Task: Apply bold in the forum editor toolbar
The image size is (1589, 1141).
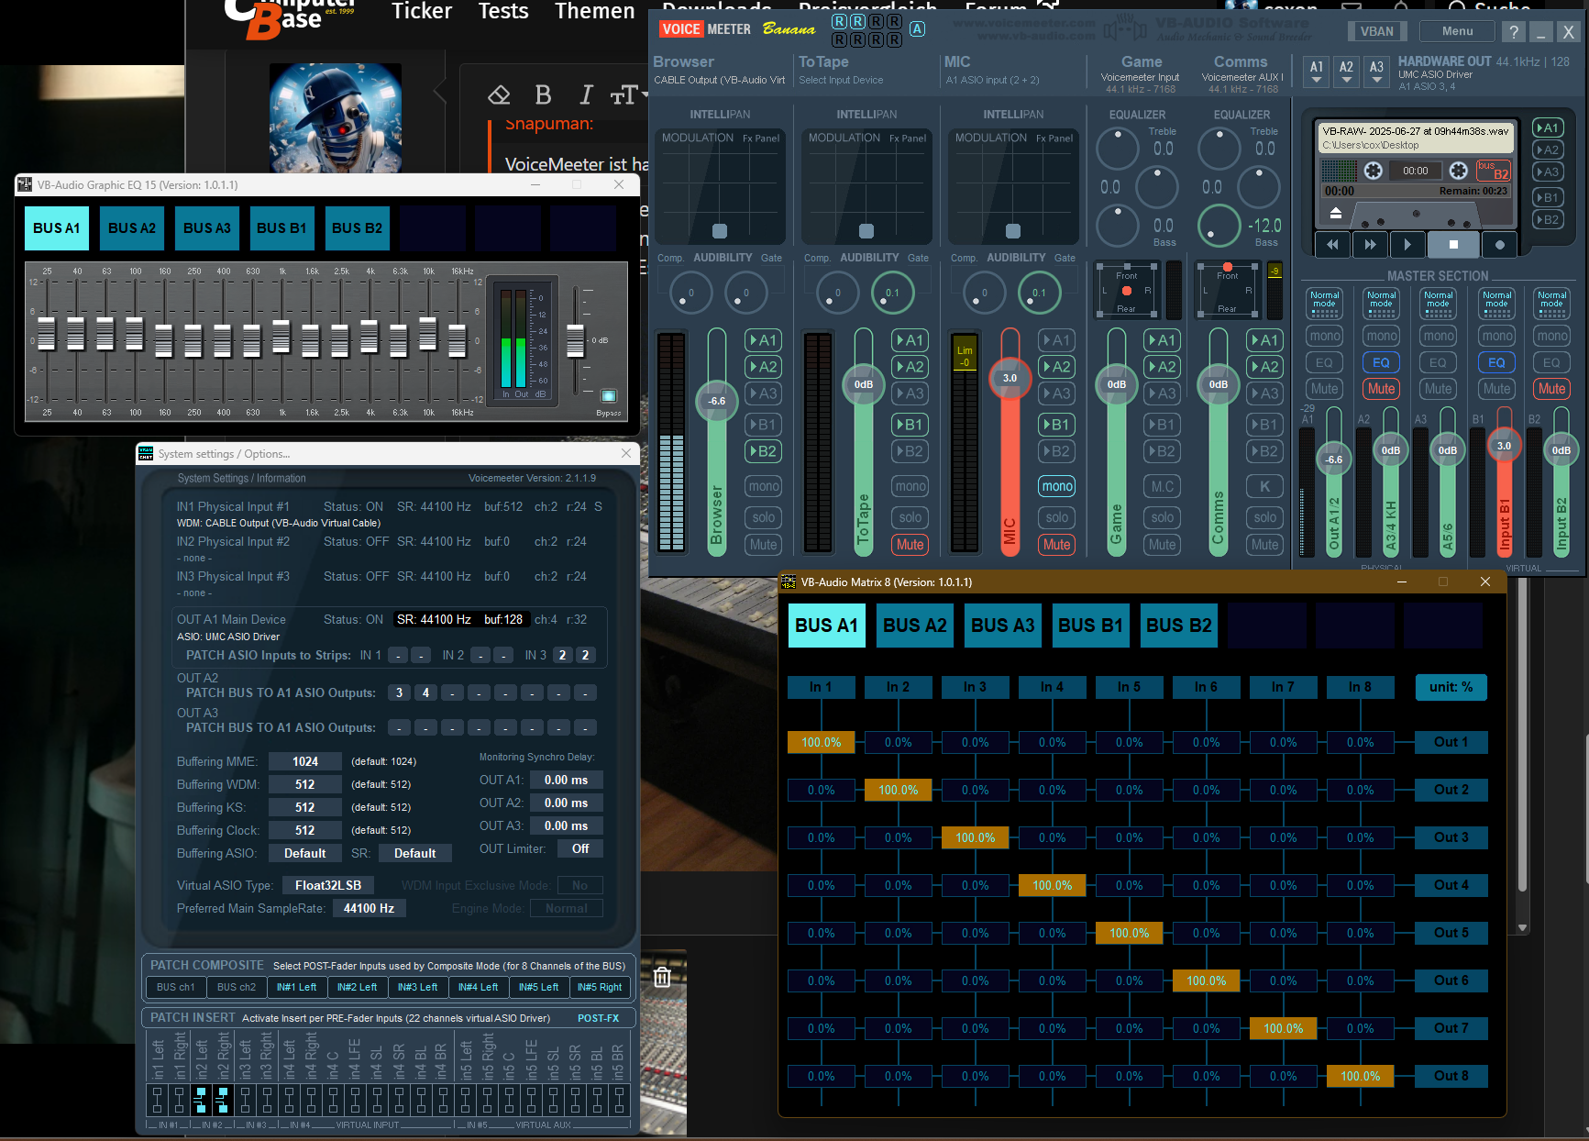Action: [x=543, y=94]
